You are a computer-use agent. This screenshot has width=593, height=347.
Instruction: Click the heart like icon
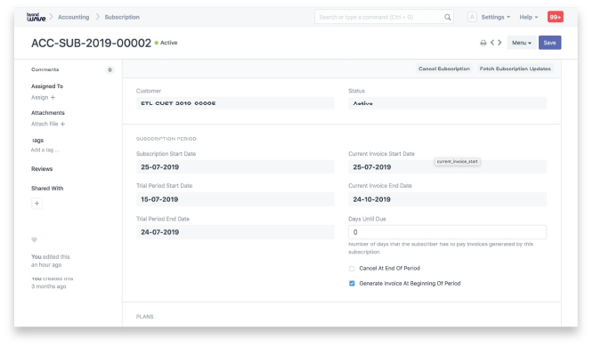[x=35, y=239]
